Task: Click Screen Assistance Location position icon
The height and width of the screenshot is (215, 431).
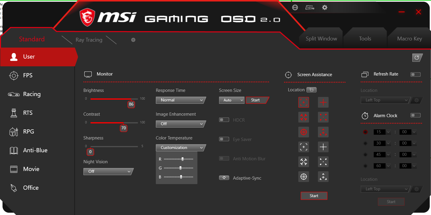Action: click(312, 90)
